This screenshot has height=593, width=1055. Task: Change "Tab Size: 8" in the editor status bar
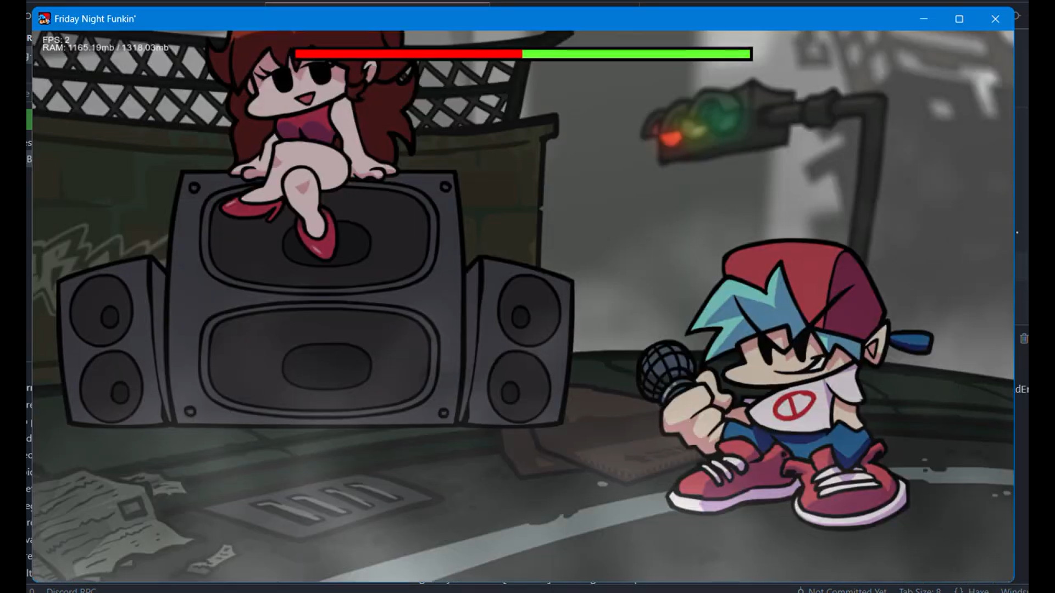point(920,590)
